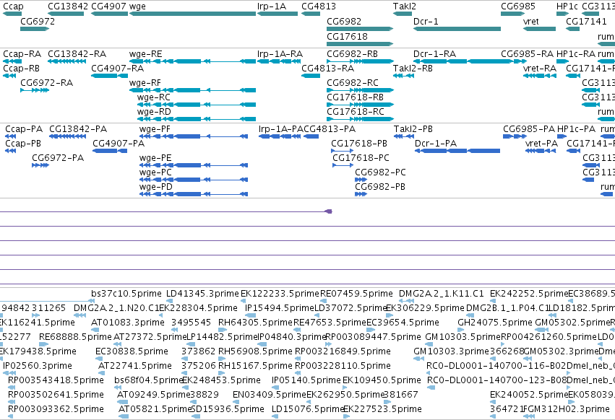Viewport: 615px width, 420px height.
Task: Click transcript CG6972-RA
Action: click(35, 90)
